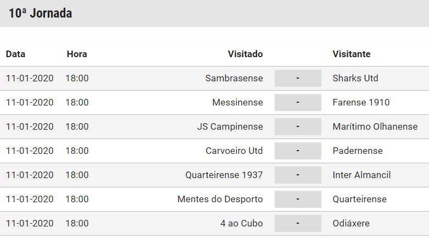
Task: Click the Mentes do Desporto team
Action: coord(220,199)
